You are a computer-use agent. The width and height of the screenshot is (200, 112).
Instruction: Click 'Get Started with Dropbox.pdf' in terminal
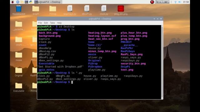(61, 67)
